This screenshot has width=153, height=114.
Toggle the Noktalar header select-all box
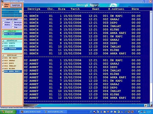click(x=3, y=55)
